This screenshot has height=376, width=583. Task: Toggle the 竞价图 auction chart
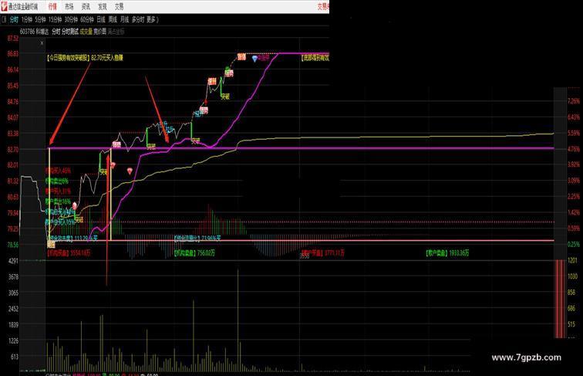pyautogui.click(x=99, y=32)
